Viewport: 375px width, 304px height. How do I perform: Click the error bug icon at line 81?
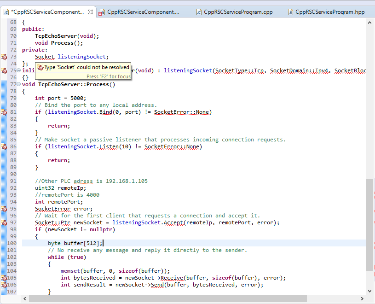[x=4, y=112]
